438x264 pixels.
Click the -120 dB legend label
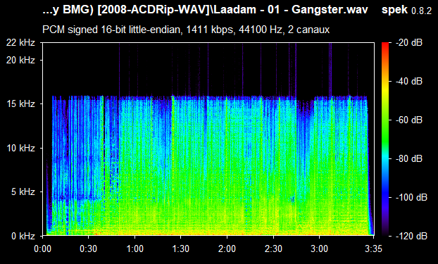pyautogui.click(x=411, y=236)
